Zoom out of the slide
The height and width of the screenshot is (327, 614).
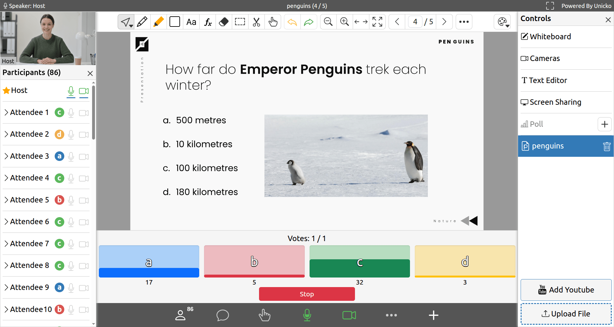coord(328,22)
